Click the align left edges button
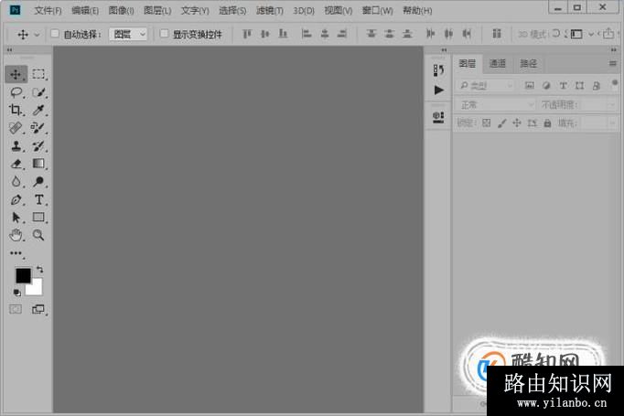 click(307, 34)
